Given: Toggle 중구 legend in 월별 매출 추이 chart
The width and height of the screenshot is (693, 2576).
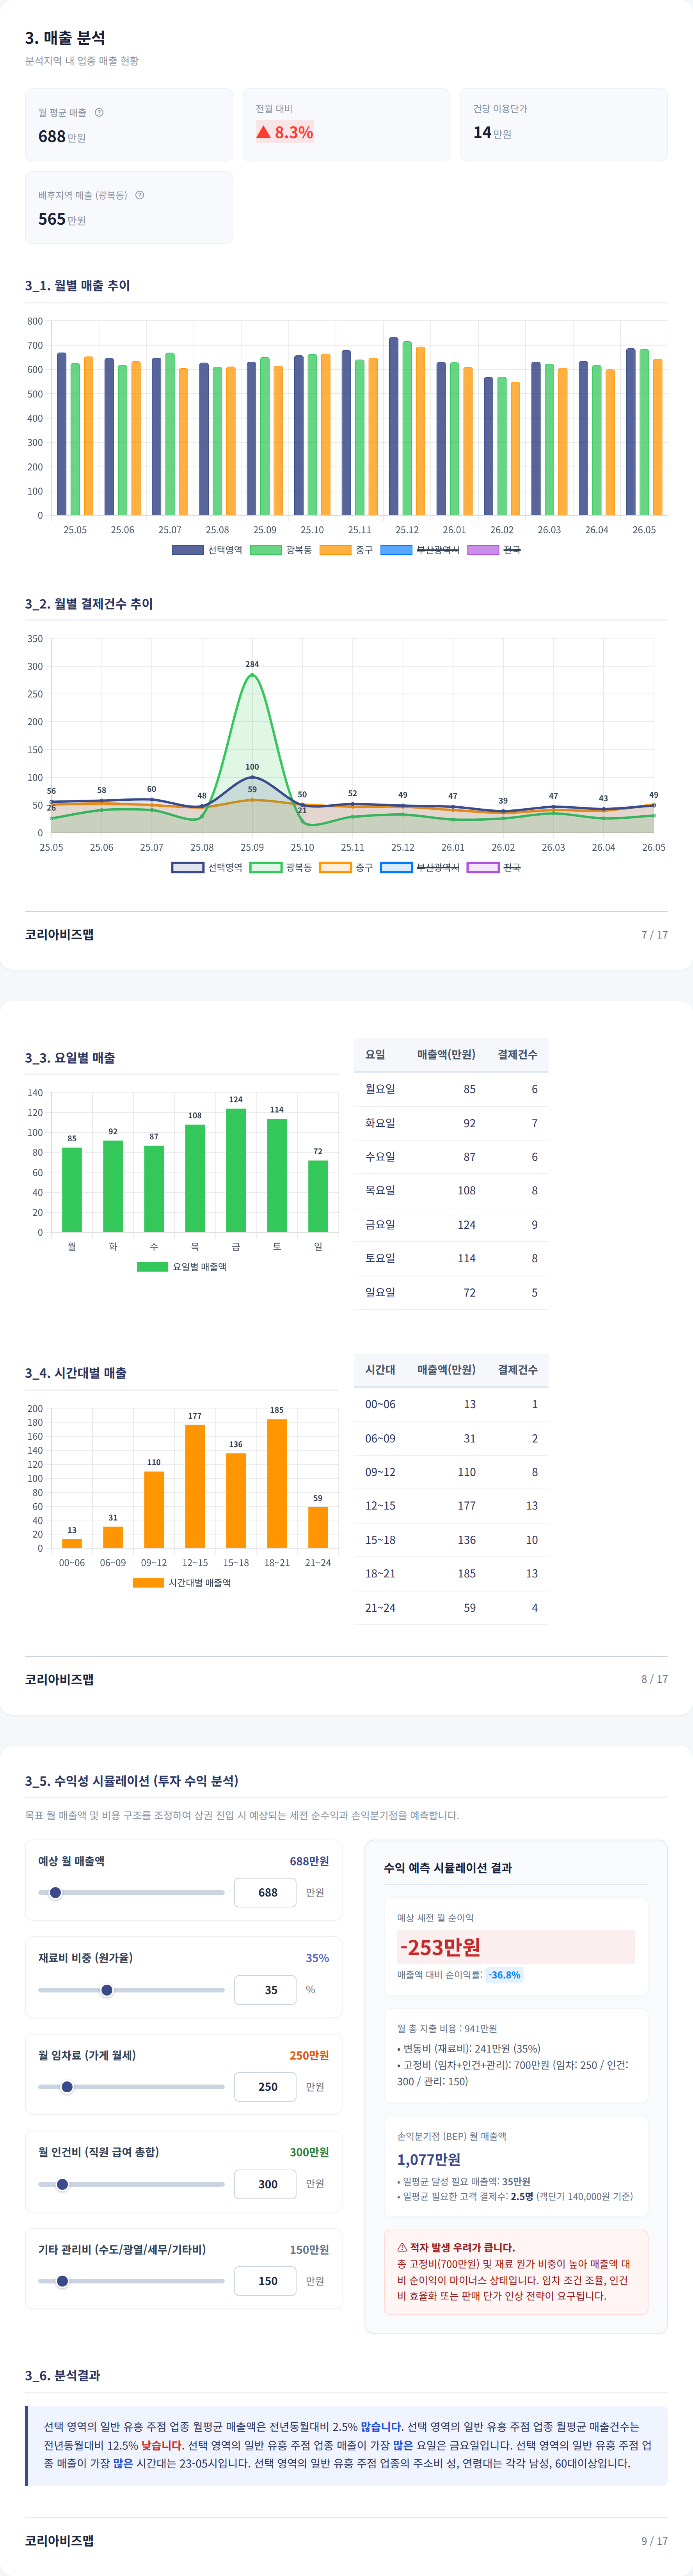Looking at the screenshot, I should tap(346, 550).
